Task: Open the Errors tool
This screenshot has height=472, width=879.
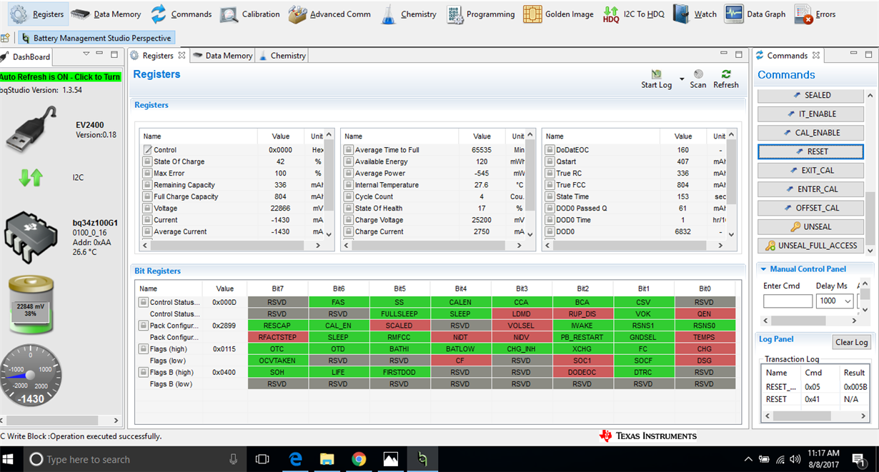Action: coord(815,14)
